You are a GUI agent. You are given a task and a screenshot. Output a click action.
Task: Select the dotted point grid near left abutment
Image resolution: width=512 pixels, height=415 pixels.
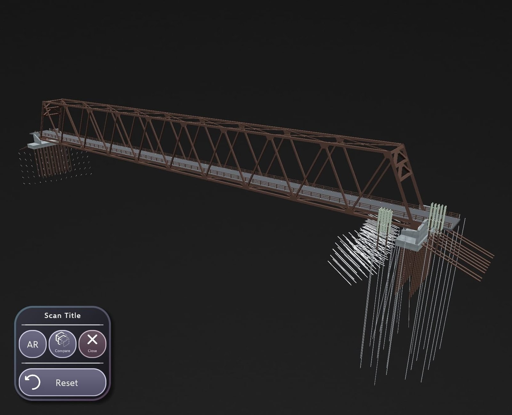(x=54, y=167)
